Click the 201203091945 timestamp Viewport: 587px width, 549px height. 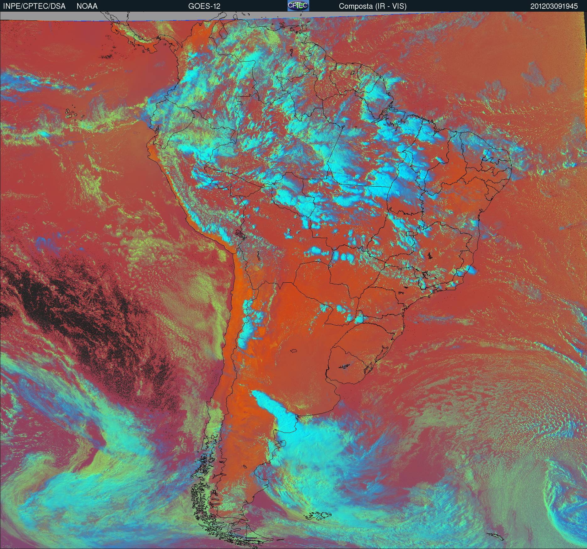[554, 6]
